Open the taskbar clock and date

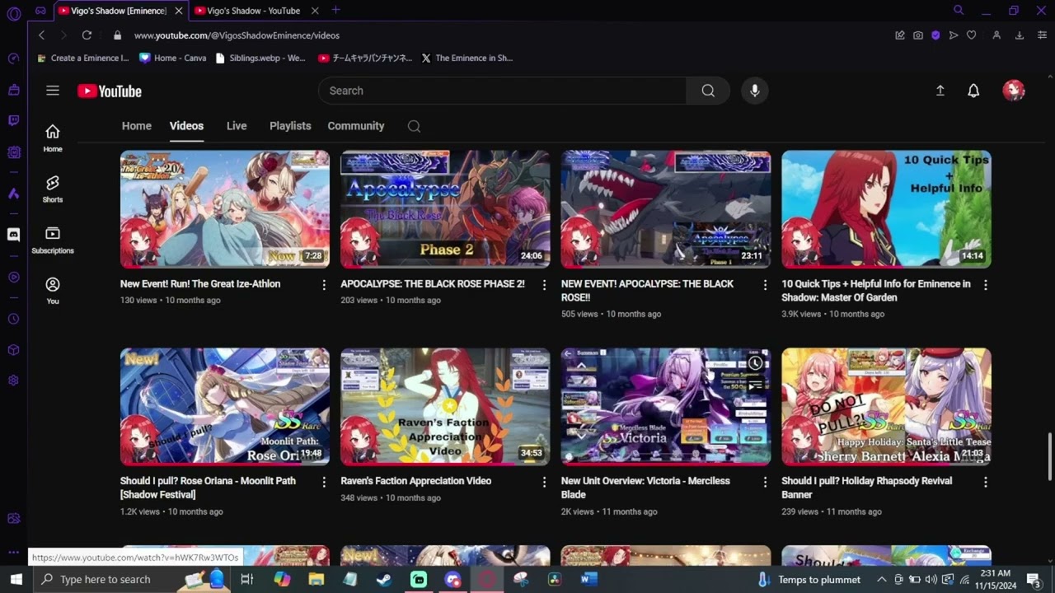(x=996, y=580)
